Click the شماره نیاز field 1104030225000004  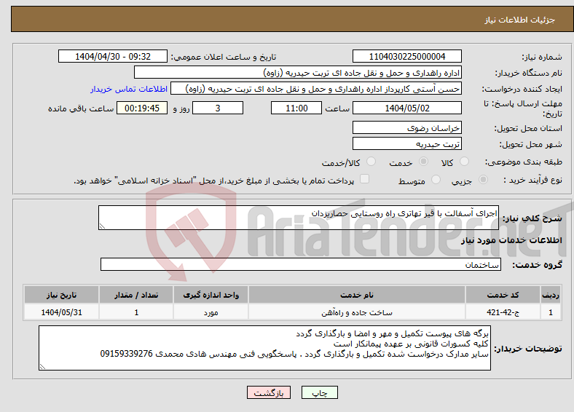point(406,56)
